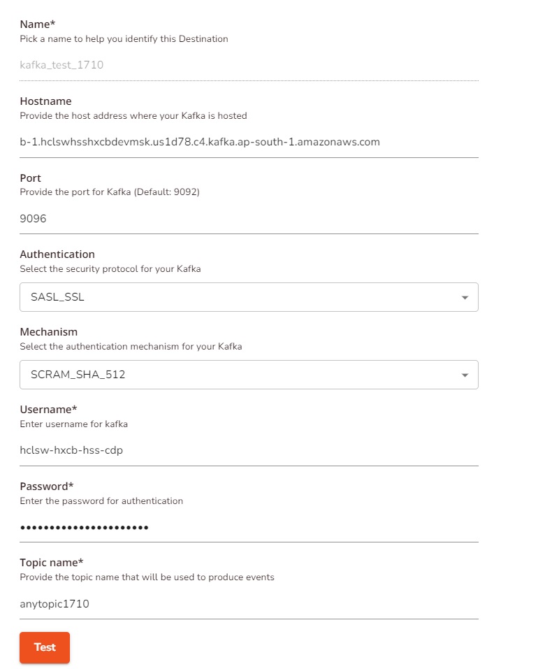Click the "Topic name*" field label

(x=52, y=563)
